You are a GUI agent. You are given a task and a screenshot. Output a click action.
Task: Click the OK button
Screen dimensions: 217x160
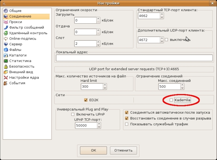coord(94,150)
